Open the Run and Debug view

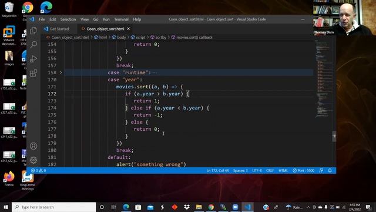(x=33, y=59)
